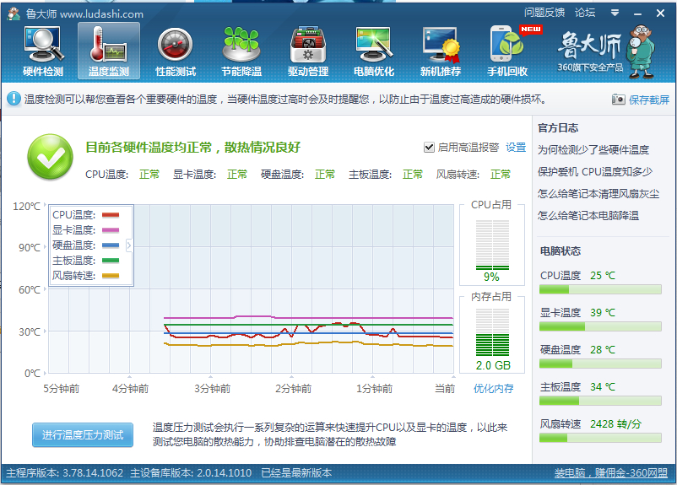Open the 节能降温 clover icon

(x=241, y=51)
